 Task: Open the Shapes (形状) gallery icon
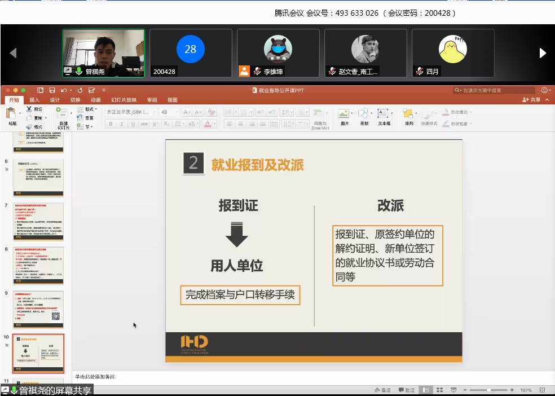(363, 113)
